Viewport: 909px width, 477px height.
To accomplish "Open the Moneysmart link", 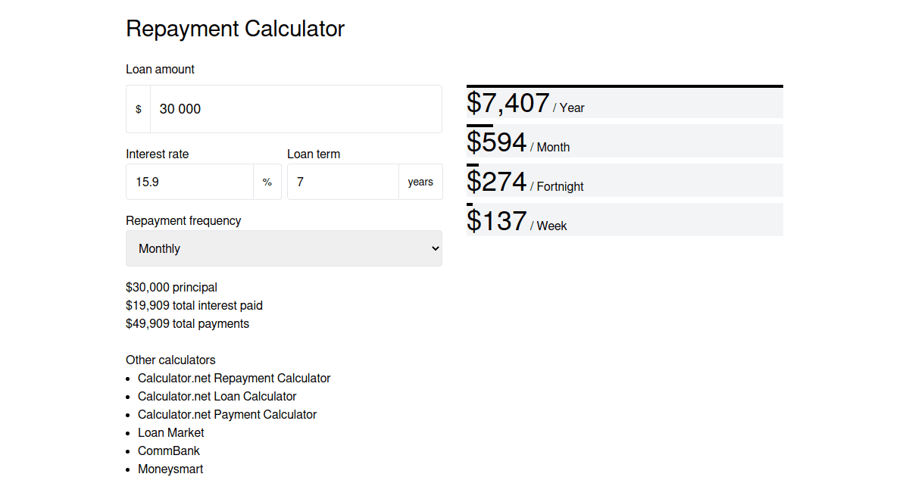I will (170, 469).
